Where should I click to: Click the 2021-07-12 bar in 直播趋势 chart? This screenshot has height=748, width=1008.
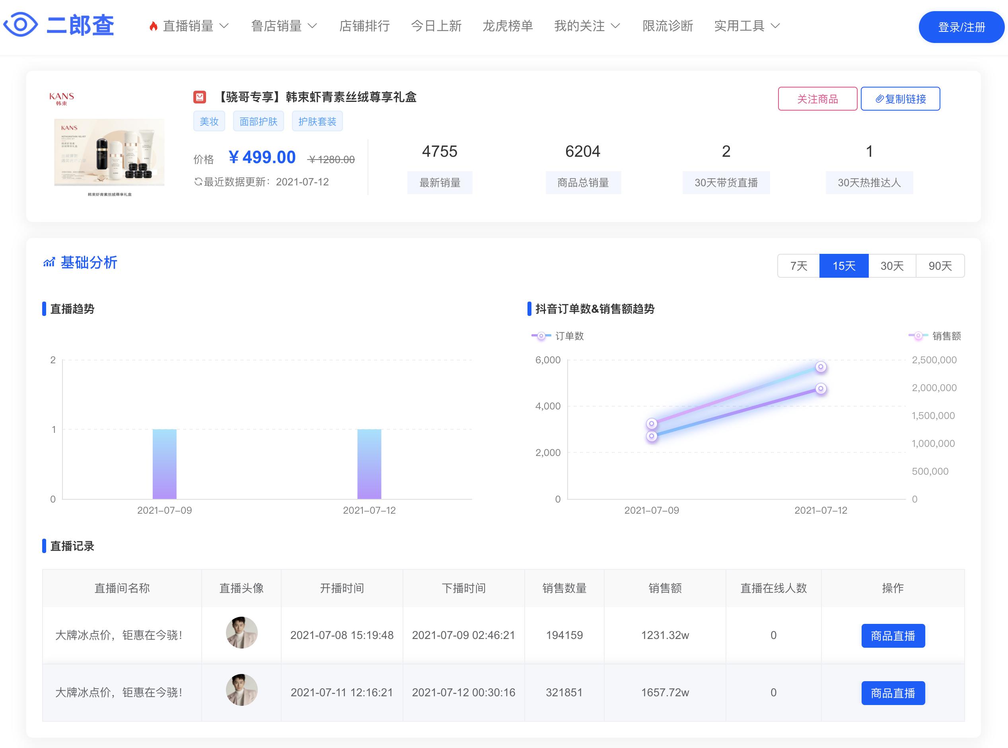point(369,464)
